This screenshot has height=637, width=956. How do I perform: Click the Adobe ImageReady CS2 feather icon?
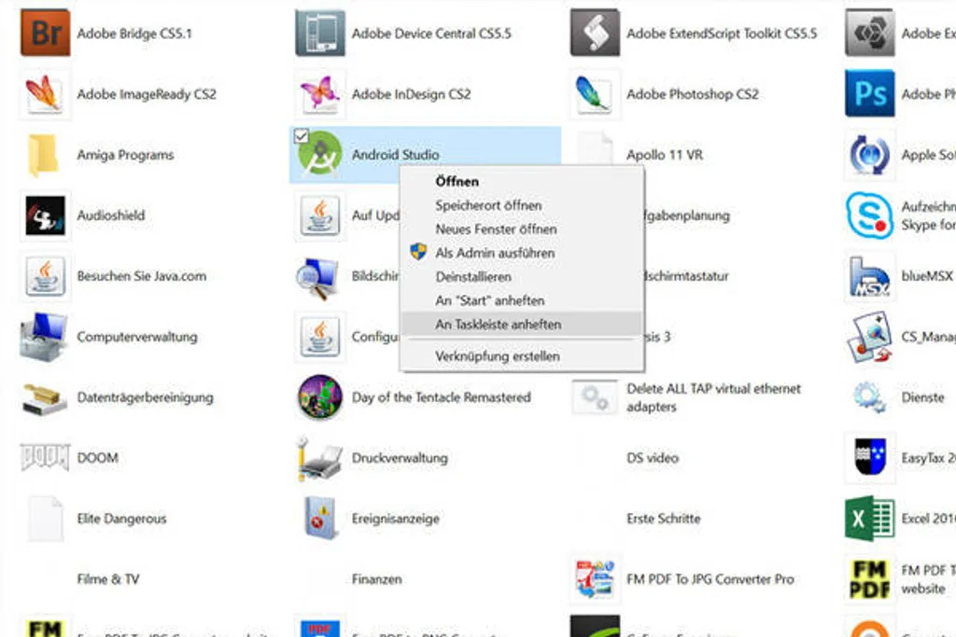click(45, 94)
